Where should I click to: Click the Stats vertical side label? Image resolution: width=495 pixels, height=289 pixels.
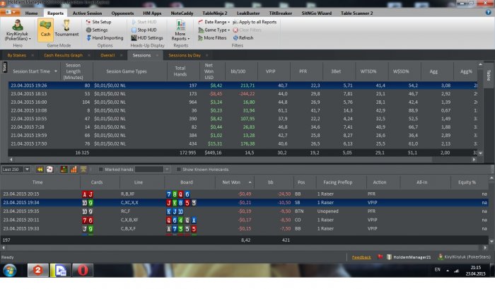tap(4, 67)
